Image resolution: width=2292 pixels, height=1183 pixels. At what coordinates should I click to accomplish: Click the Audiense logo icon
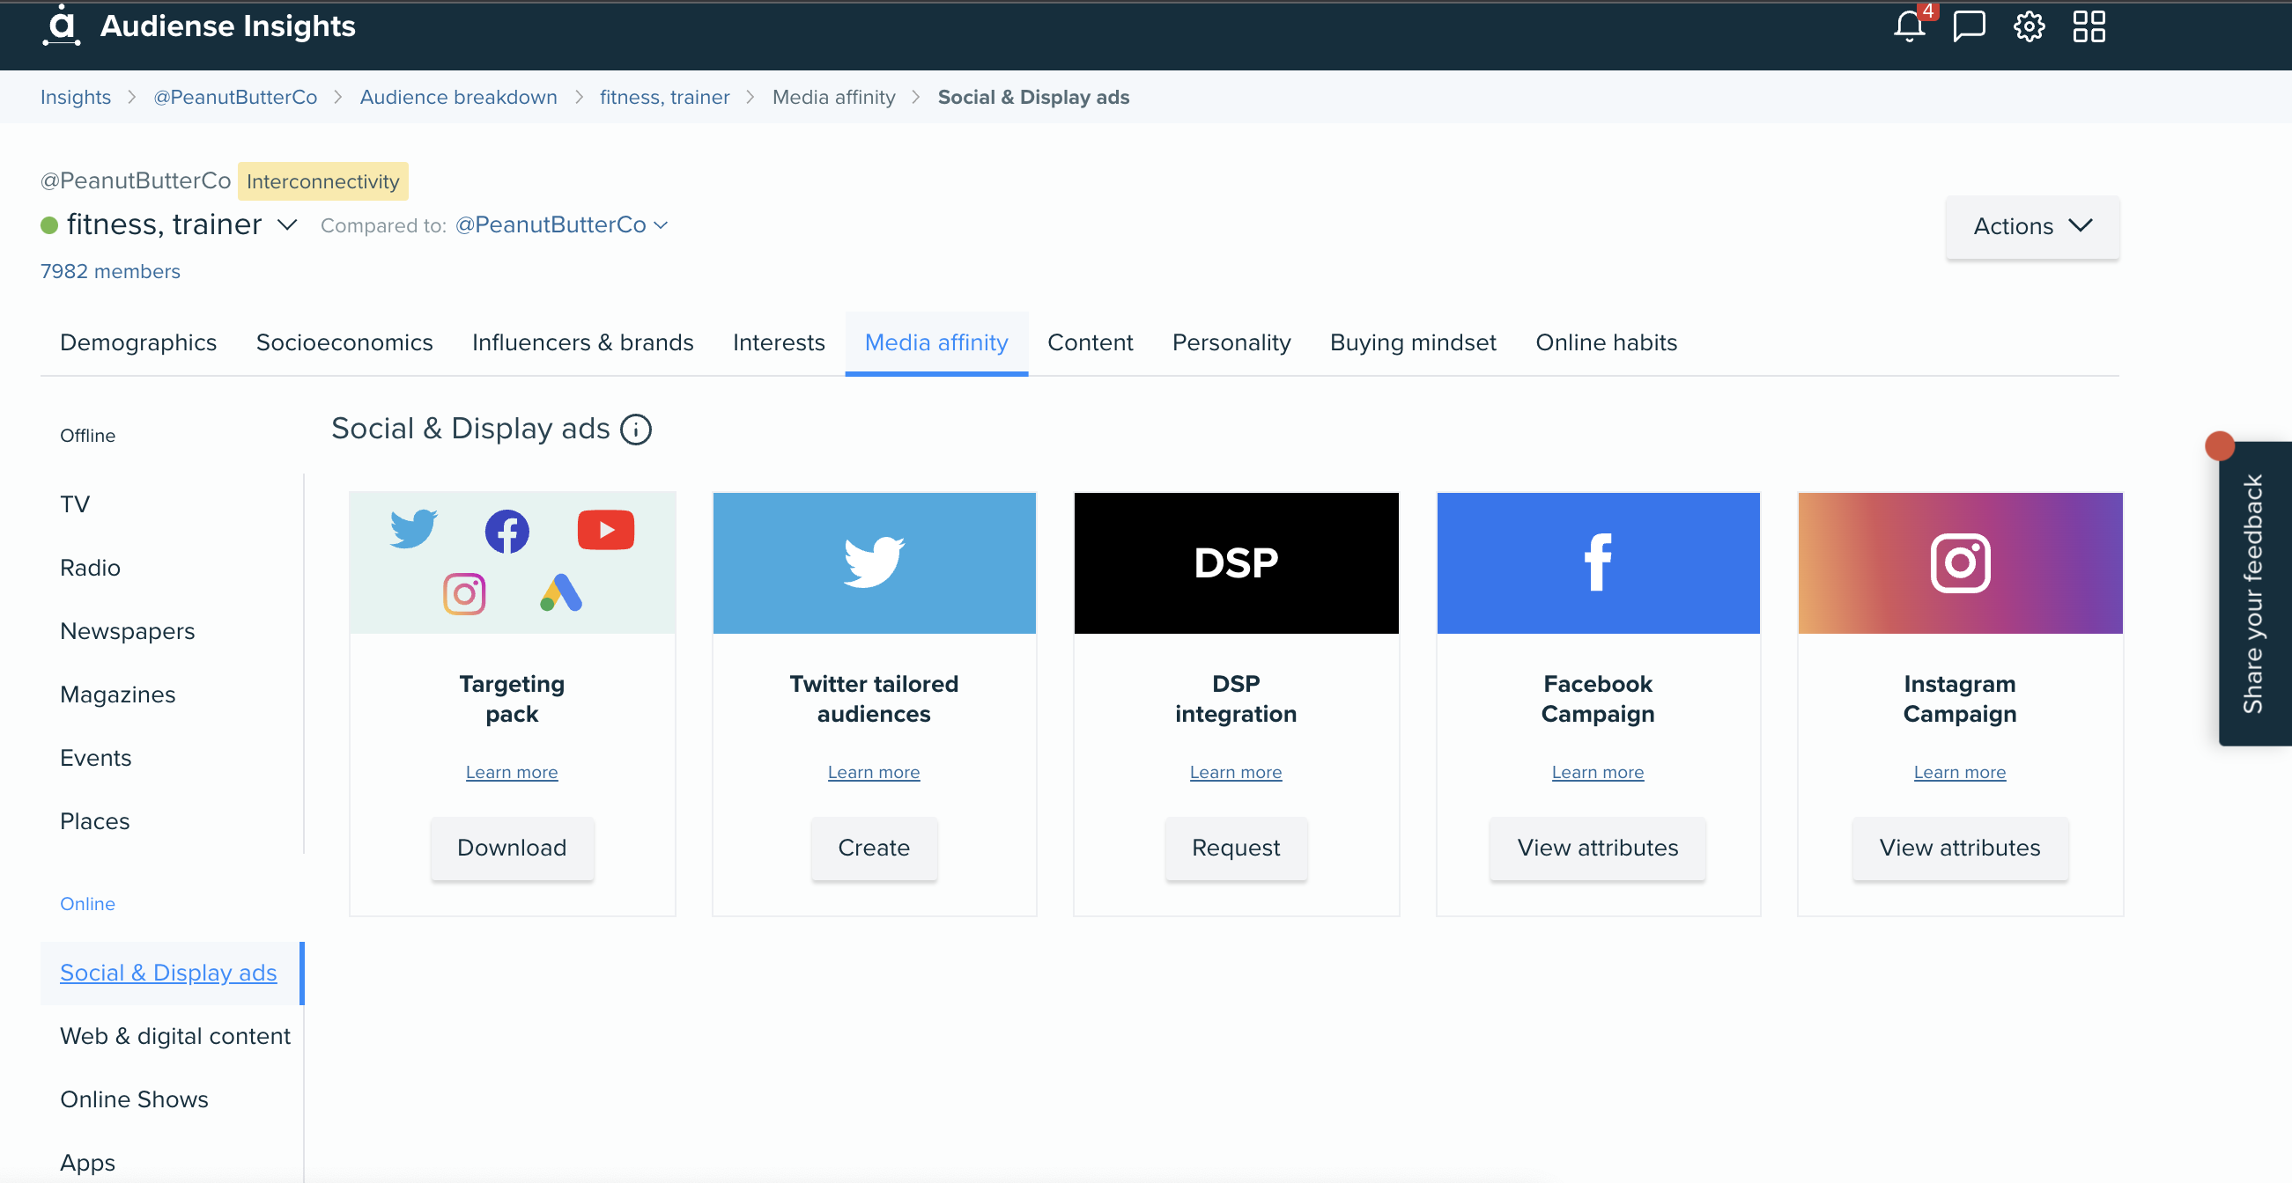pyautogui.click(x=61, y=25)
